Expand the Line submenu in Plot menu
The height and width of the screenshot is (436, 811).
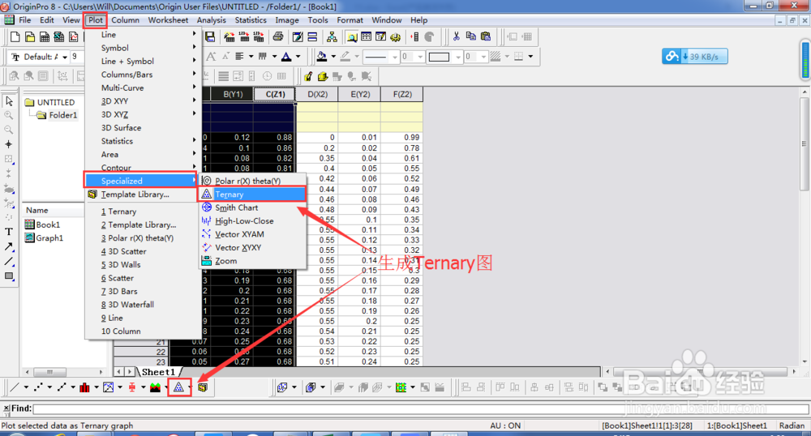pyautogui.click(x=144, y=35)
